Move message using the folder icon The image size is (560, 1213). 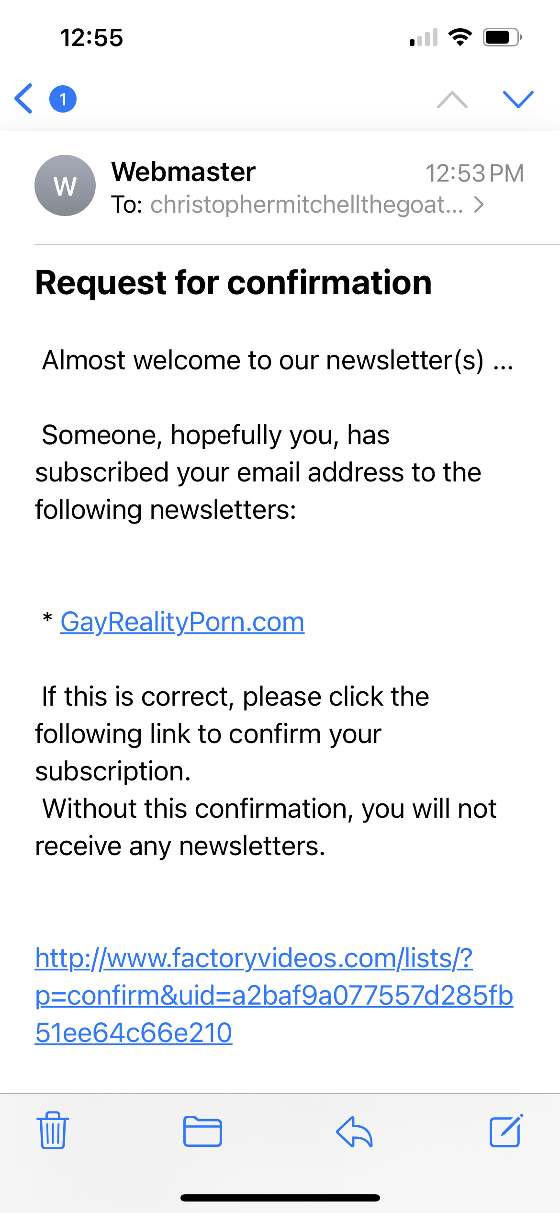click(x=202, y=1131)
